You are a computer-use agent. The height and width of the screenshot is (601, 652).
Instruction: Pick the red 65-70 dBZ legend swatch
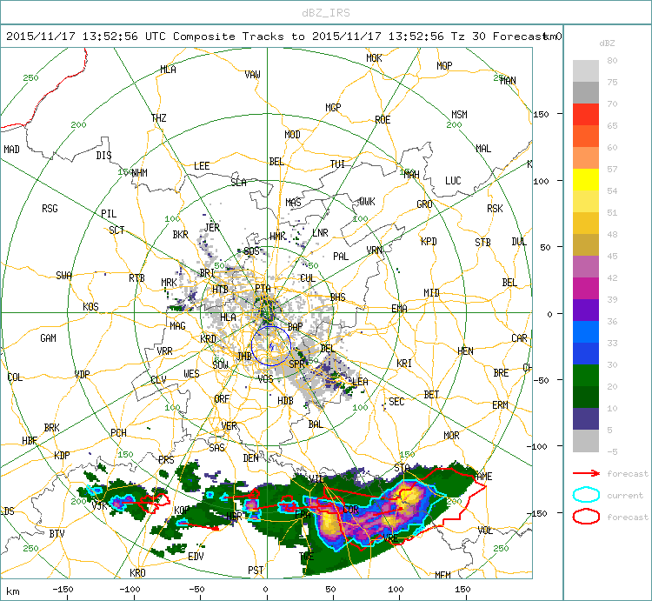click(586, 115)
